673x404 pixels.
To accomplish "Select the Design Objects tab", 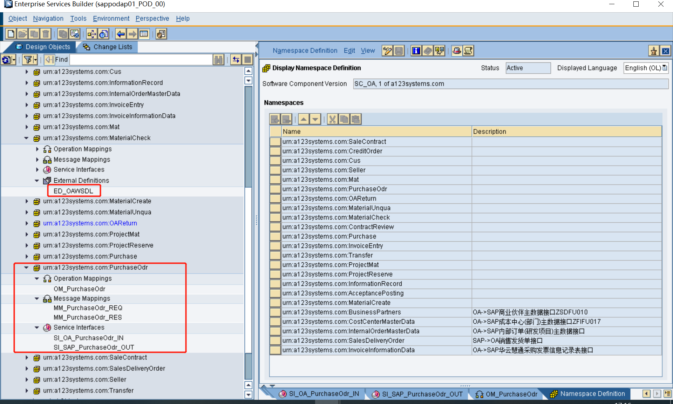I will (46, 47).
